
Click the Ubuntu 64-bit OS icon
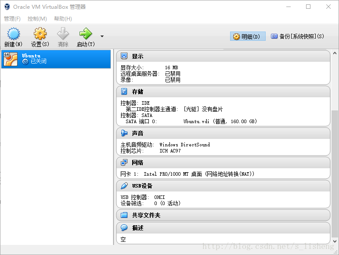(x=11, y=59)
